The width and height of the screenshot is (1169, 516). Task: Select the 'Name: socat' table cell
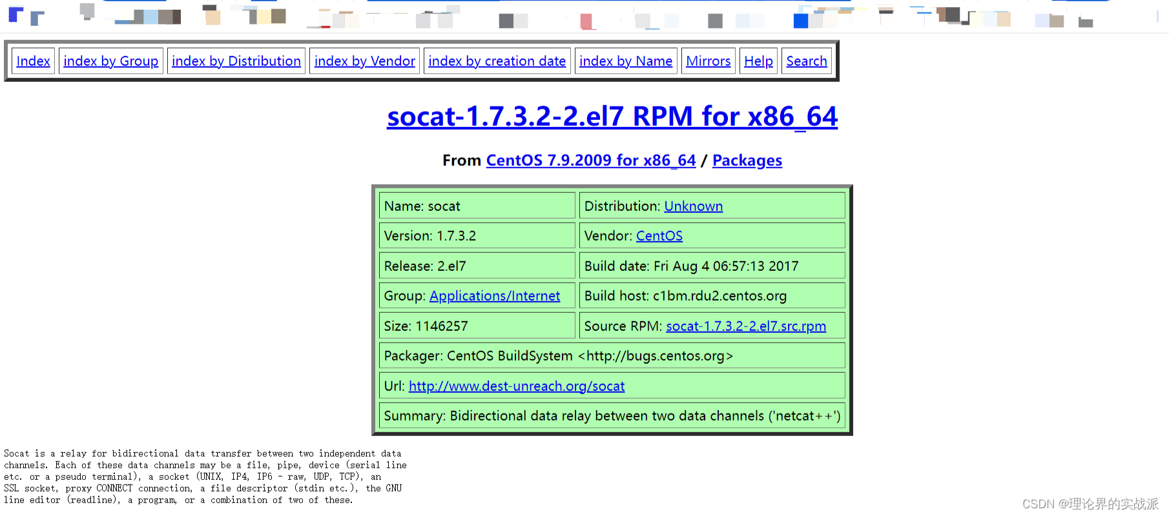click(x=477, y=206)
